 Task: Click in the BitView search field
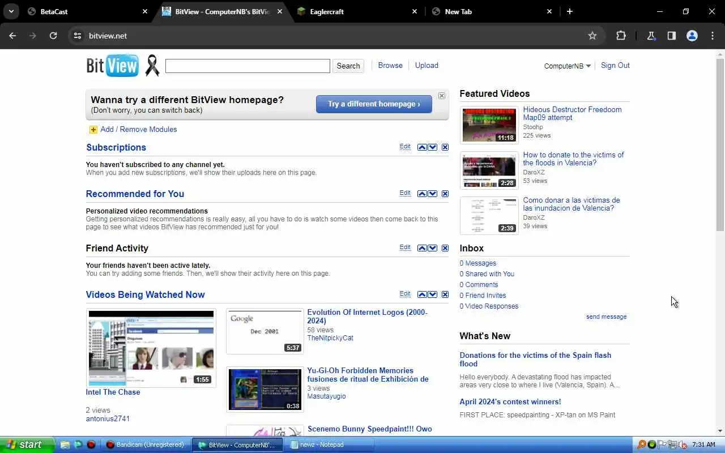click(x=248, y=66)
